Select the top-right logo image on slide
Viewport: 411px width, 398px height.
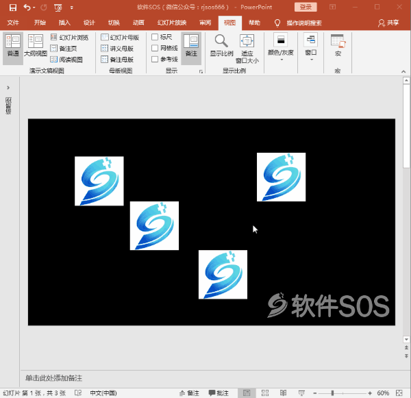click(x=281, y=177)
